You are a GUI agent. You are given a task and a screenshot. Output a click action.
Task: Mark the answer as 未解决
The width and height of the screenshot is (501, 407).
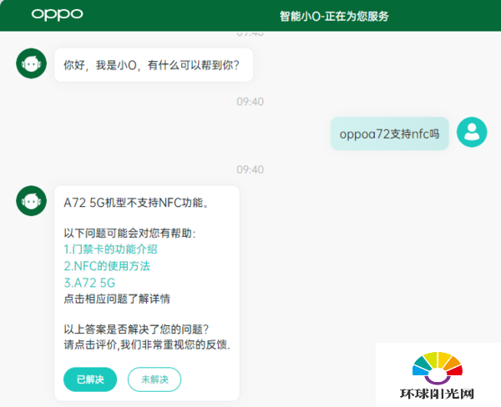(x=154, y=379)
